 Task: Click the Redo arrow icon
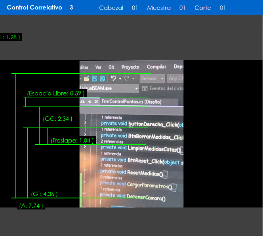126,79
